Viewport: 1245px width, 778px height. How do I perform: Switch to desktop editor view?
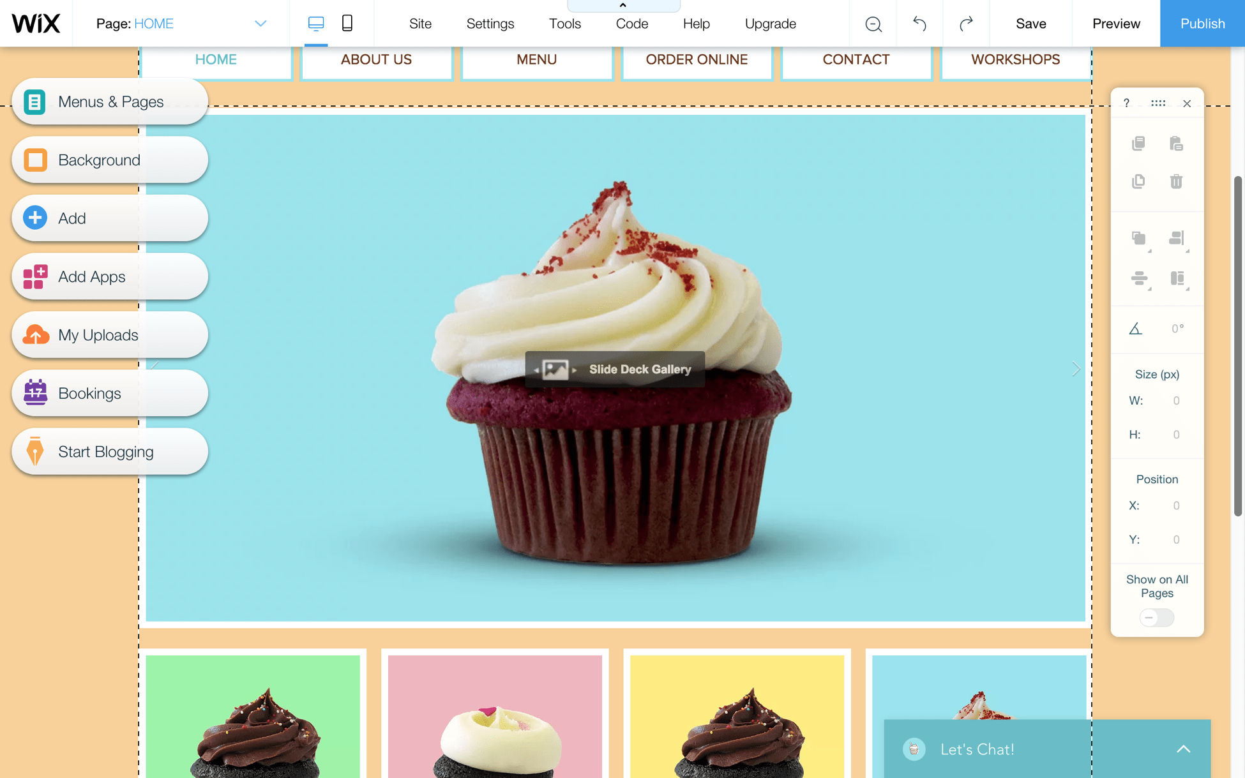click(316, 24)
